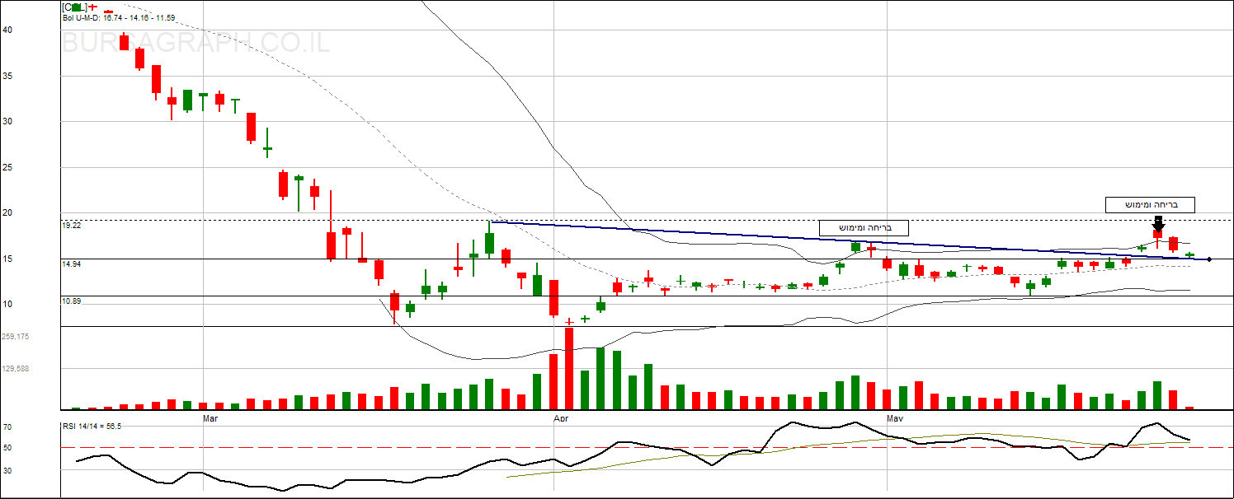Click the 40 price axis value
Viewport: 1234px width, 499px height.
7,30
